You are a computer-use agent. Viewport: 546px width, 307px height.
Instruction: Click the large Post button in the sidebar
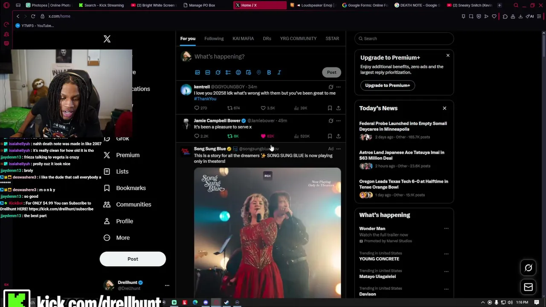click(x=133, y=259)
